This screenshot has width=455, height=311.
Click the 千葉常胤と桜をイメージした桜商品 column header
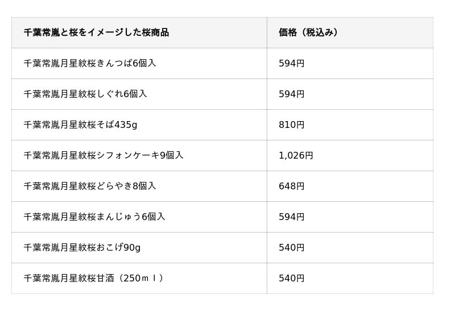pyautogui.click(x=96, y=32)
